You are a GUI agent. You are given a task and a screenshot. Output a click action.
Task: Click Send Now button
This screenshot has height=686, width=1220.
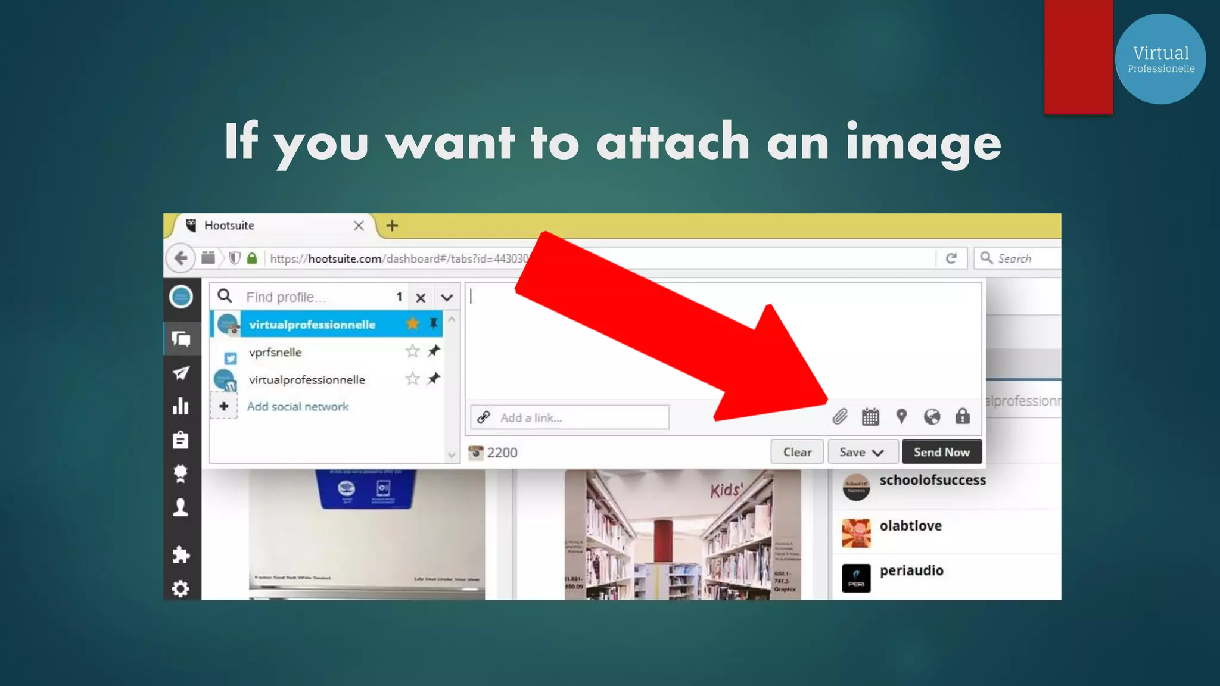(x=942, y=452)
